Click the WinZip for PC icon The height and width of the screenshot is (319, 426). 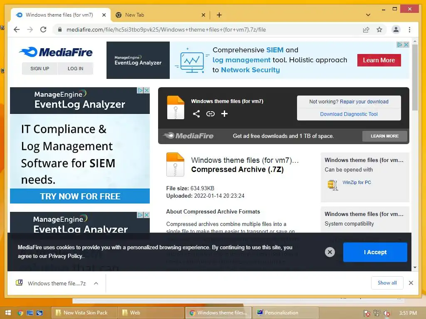pyautogui.click(x=332, y=185)
